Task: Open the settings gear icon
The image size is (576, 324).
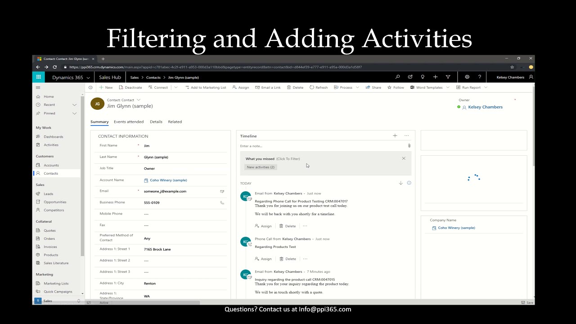Action: pyautogui.click(x=467, y=77)
